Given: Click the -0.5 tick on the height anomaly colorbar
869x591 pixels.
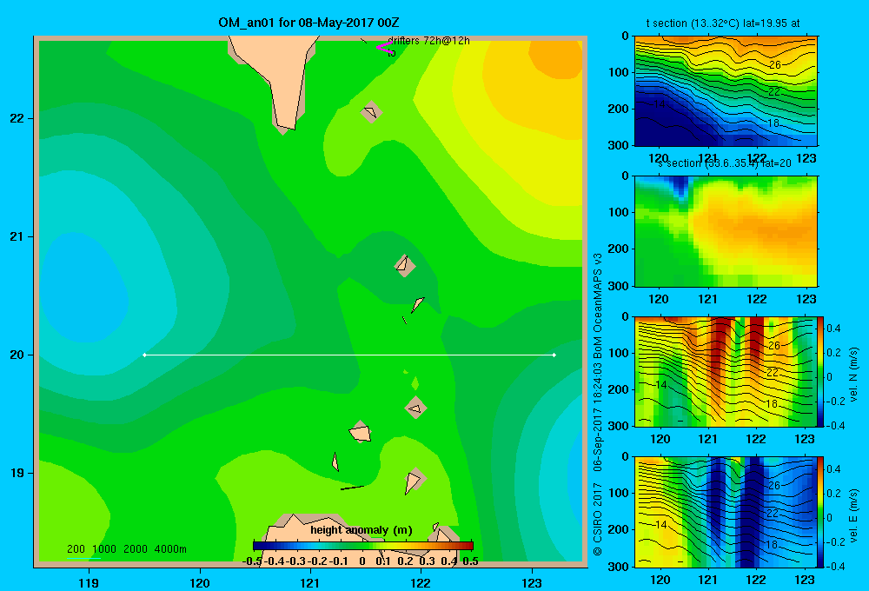Looking at the screenshot, I should click(252, 561).
